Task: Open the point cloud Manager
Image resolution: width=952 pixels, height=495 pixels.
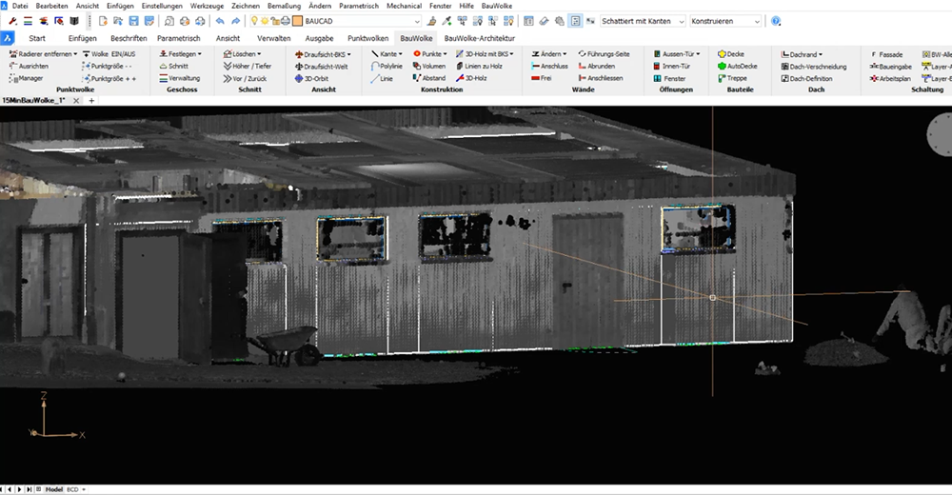Action: (30, 79)
